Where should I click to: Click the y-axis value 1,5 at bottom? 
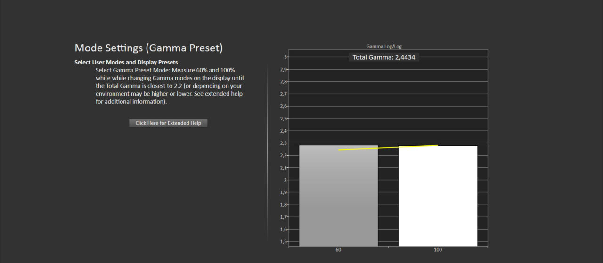[x=283, y=241]
